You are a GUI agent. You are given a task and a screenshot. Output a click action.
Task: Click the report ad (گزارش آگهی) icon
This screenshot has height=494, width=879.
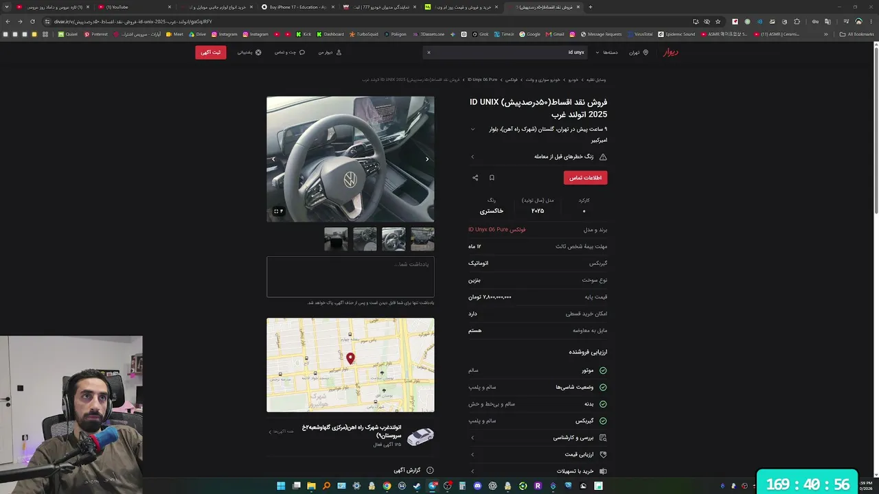click(x=430, y=471)
